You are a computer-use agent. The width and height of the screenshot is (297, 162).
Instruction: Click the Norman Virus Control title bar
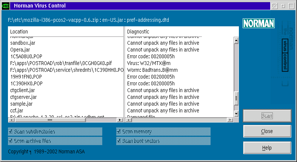point(140,6)
